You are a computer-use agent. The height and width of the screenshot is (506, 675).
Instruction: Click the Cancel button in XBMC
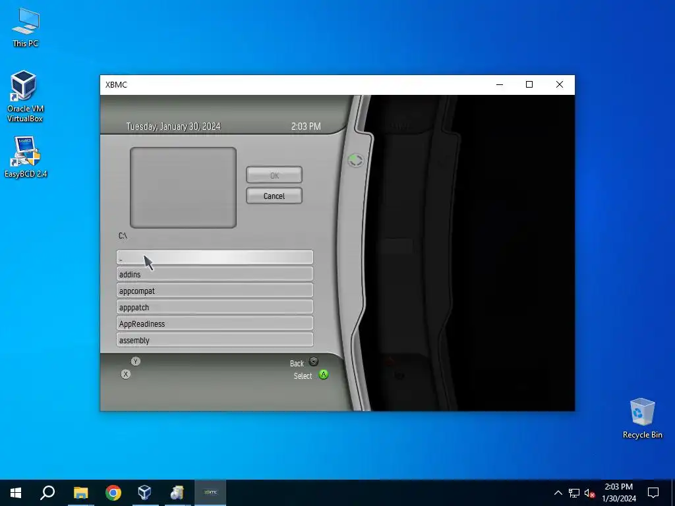pyautogui.click(x=274, y=196)
